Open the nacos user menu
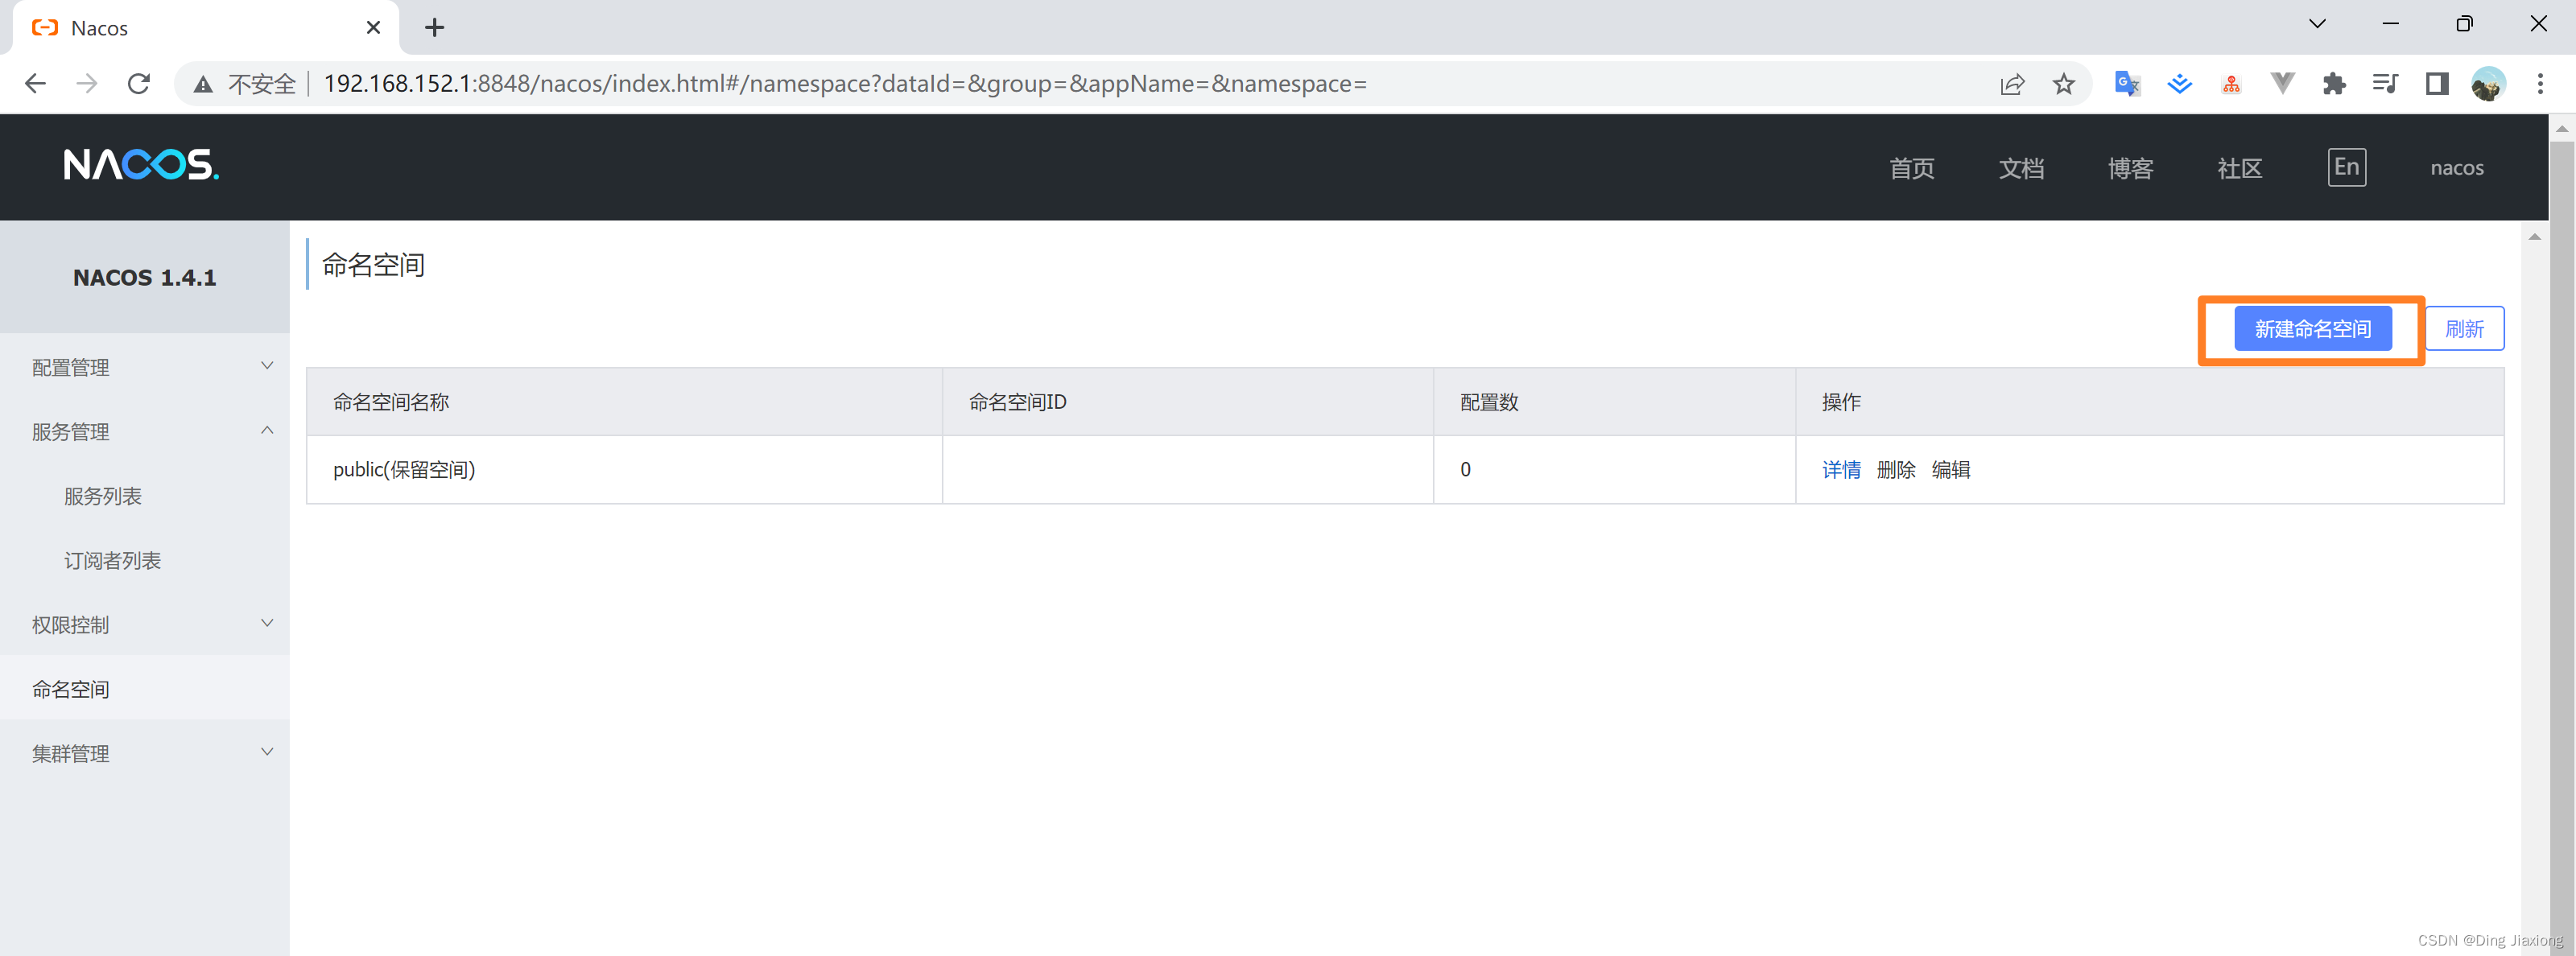The height and width of the screenshot is (956, 2576). 2457,168
